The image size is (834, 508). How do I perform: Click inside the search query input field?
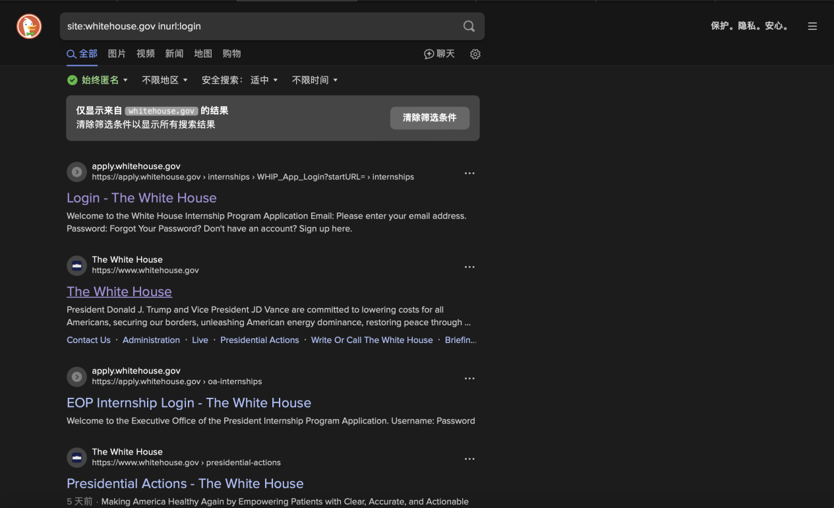(257, 26)
